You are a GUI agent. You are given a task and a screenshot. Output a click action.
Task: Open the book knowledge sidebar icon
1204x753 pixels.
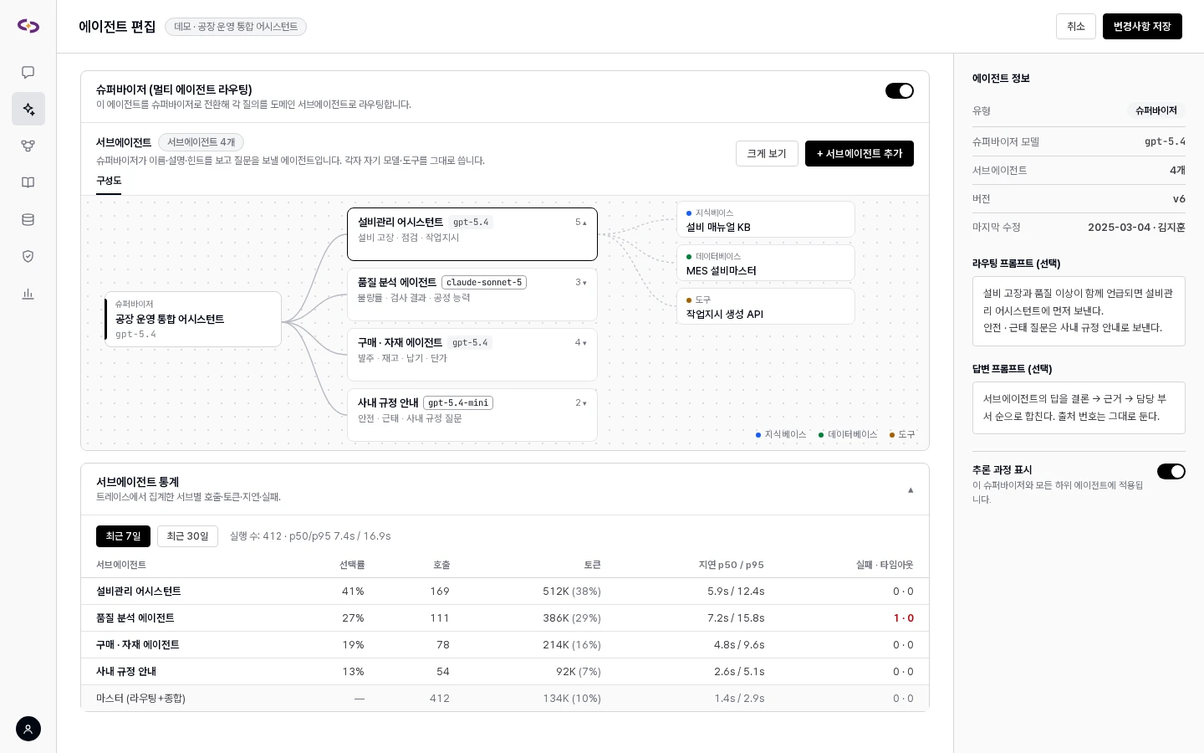point(28,182)
